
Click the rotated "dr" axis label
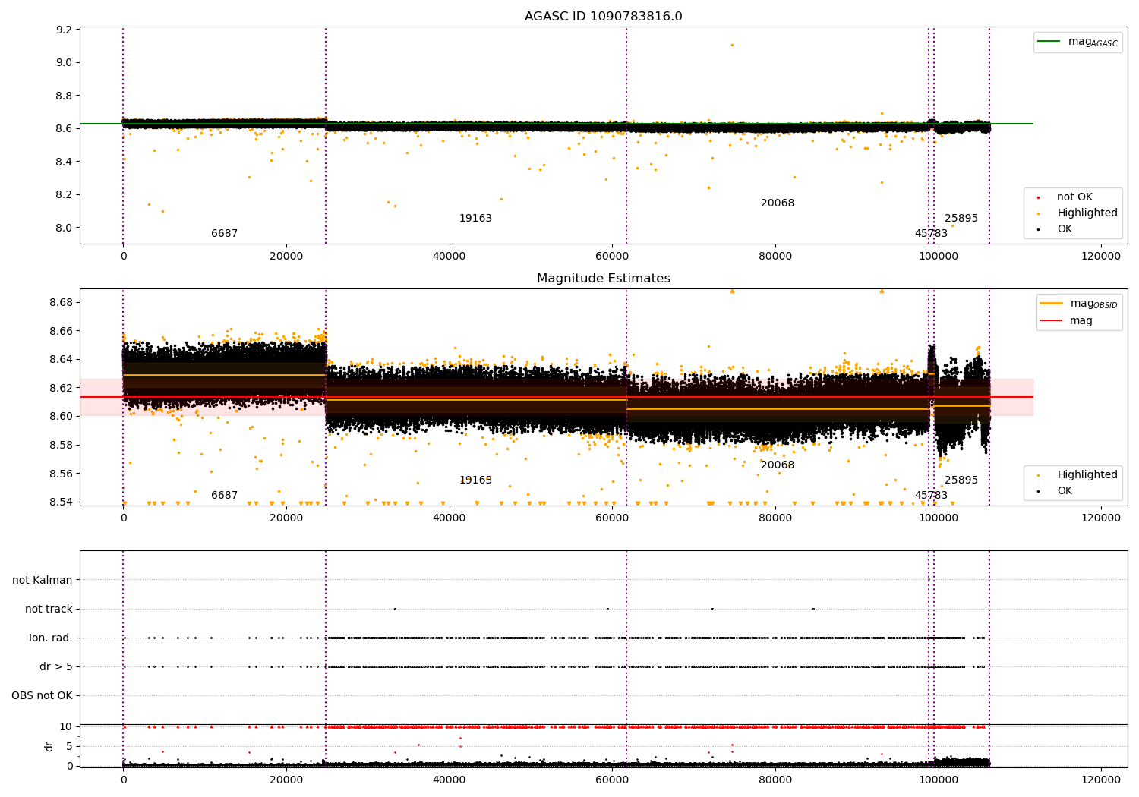[49, 746]
